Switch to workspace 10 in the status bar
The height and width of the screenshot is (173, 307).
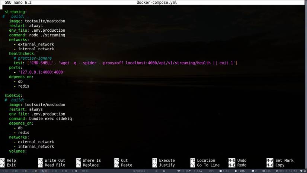85,171
